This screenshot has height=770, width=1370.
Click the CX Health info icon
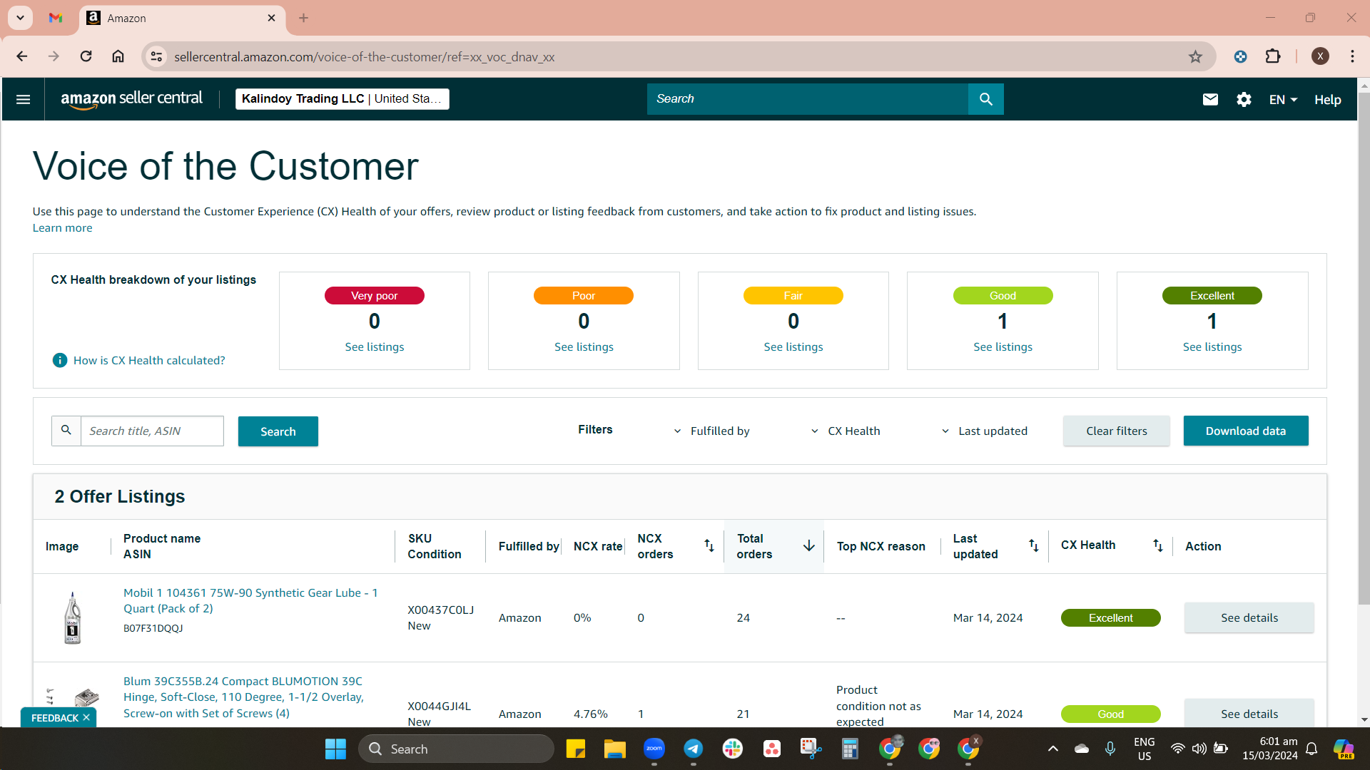(60, 360)
